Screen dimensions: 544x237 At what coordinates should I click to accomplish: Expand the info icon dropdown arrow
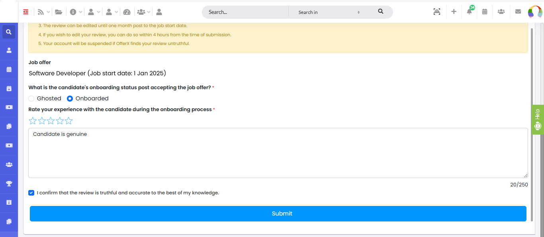81,12
